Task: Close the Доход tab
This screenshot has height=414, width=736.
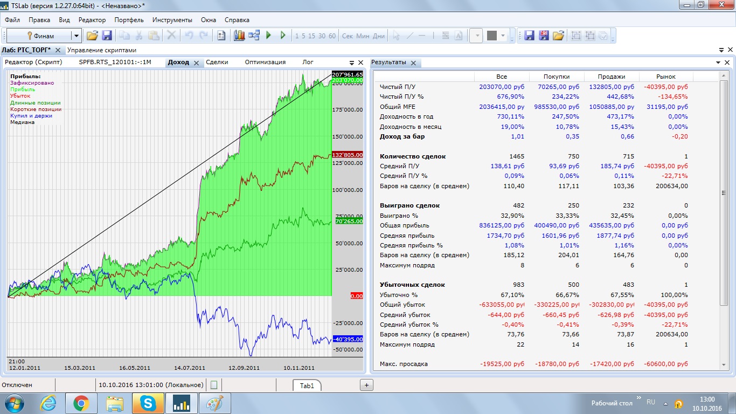Action: 197,63
